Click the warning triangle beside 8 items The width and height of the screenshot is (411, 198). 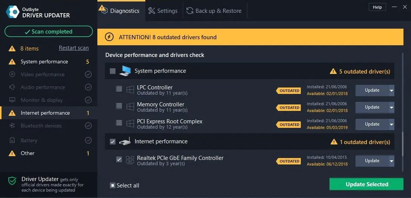coord(12,48)
